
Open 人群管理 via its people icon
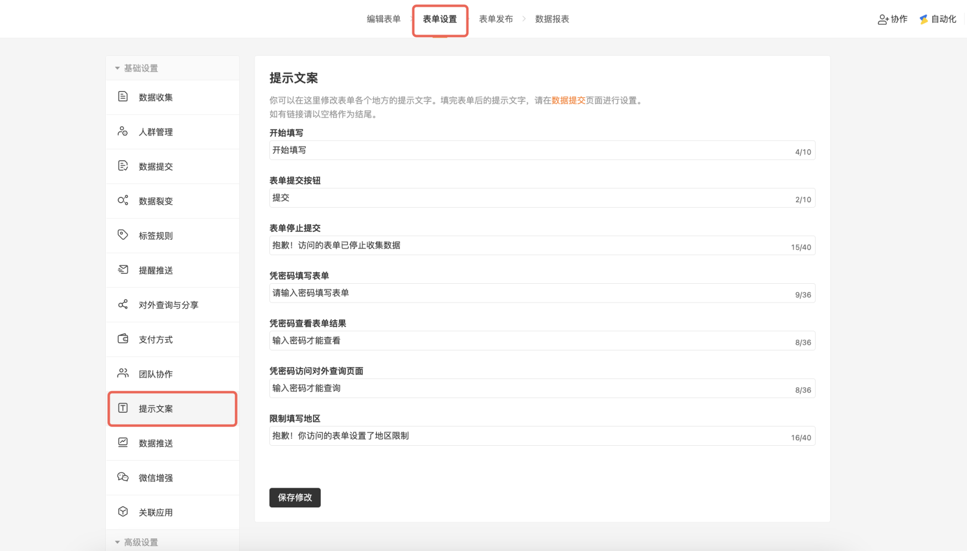pyautogui.click(x=123, y=132)
